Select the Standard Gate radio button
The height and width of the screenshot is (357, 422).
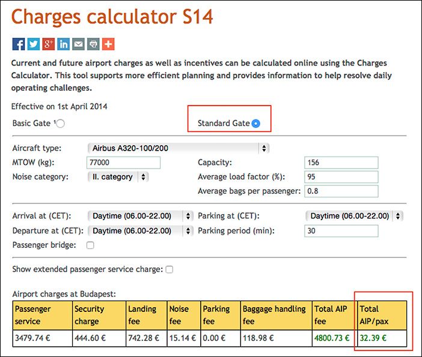click(255, 124)
